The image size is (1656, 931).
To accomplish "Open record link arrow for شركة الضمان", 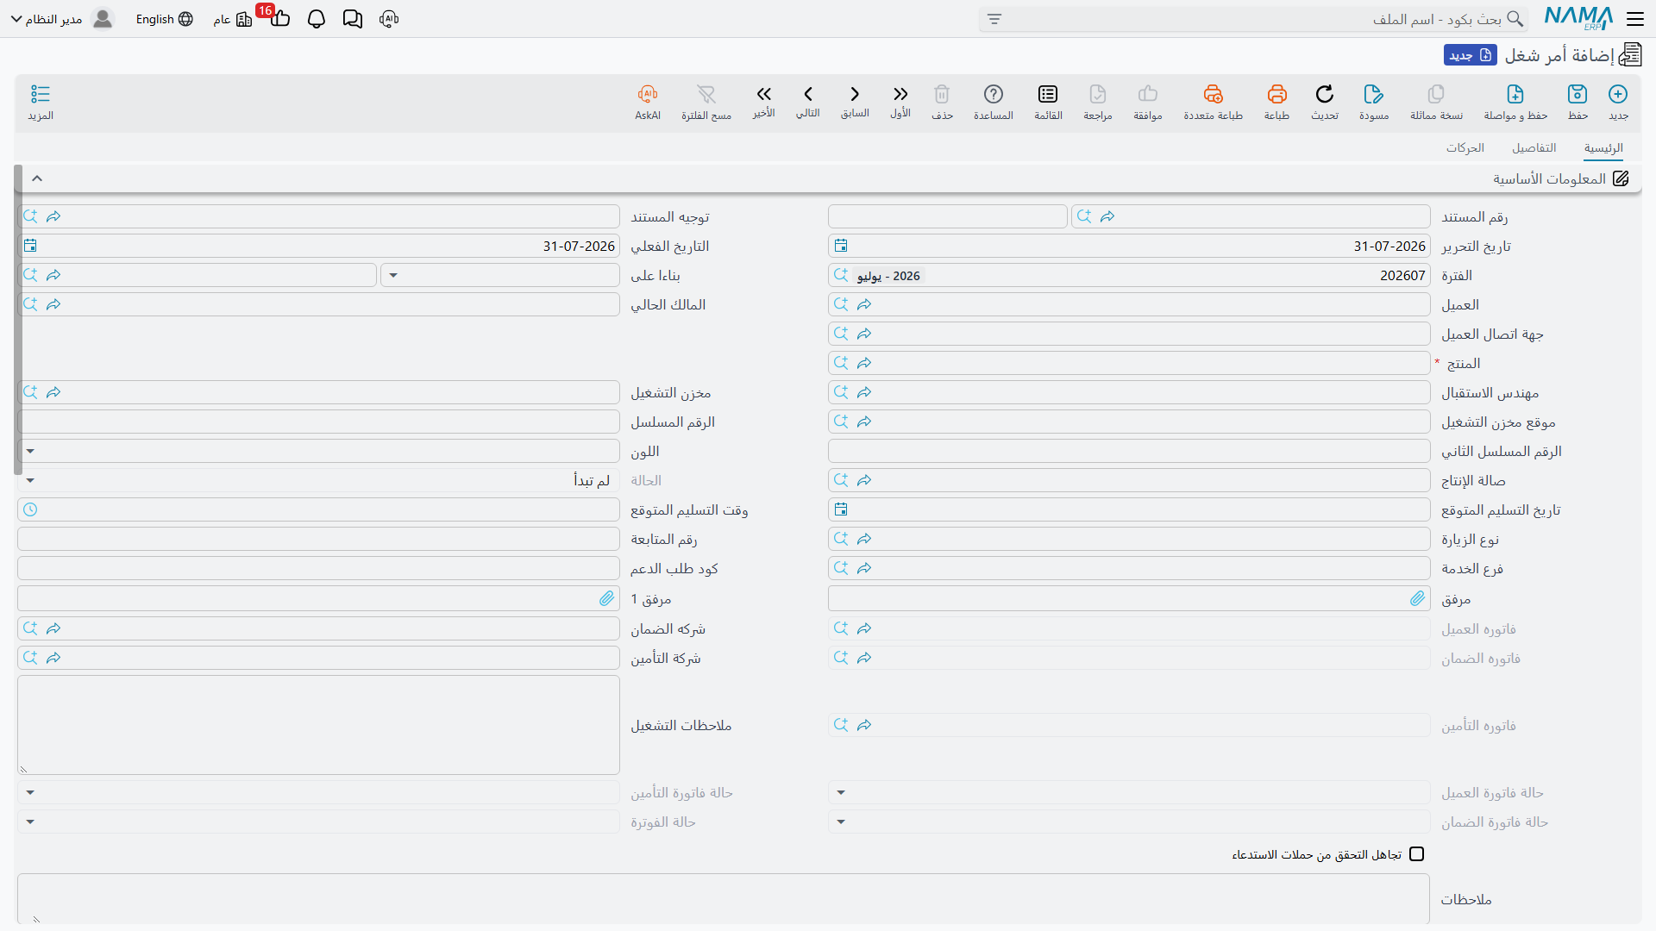I will [x=53, y=628].
